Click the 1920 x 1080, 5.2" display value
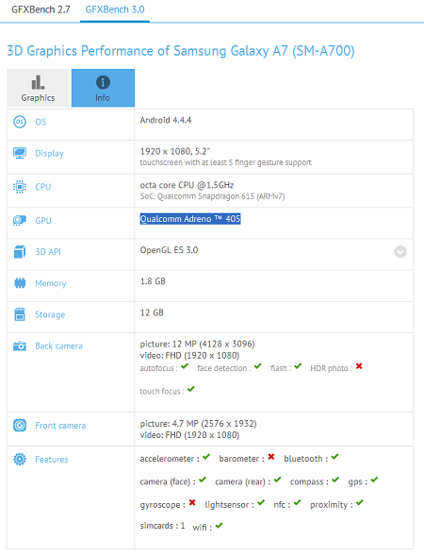424x556 pixels. [x=175, y=151]
